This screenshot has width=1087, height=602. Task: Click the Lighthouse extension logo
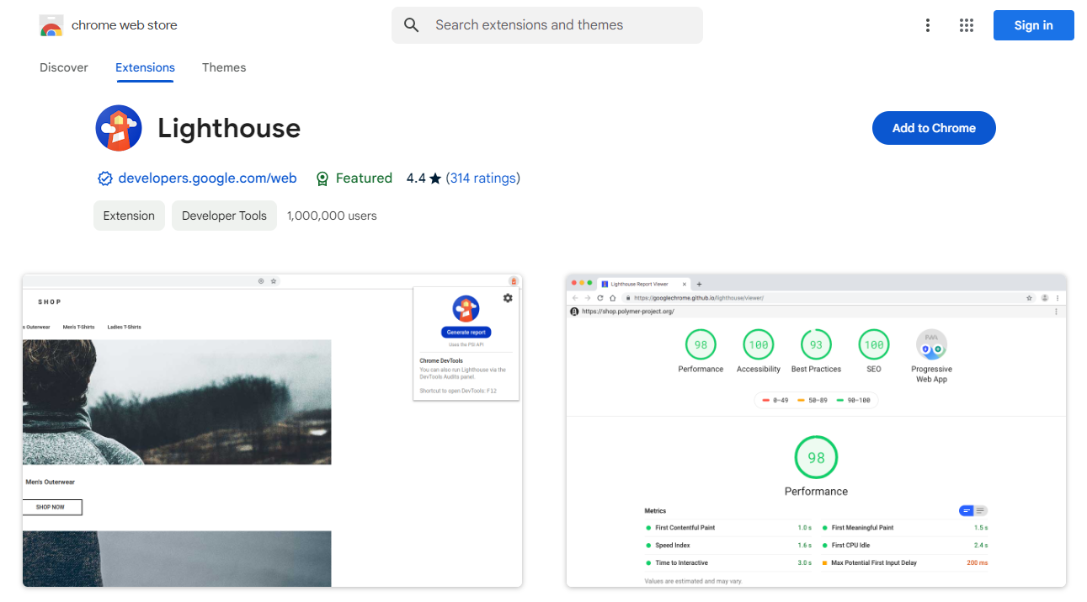(119, 128)
